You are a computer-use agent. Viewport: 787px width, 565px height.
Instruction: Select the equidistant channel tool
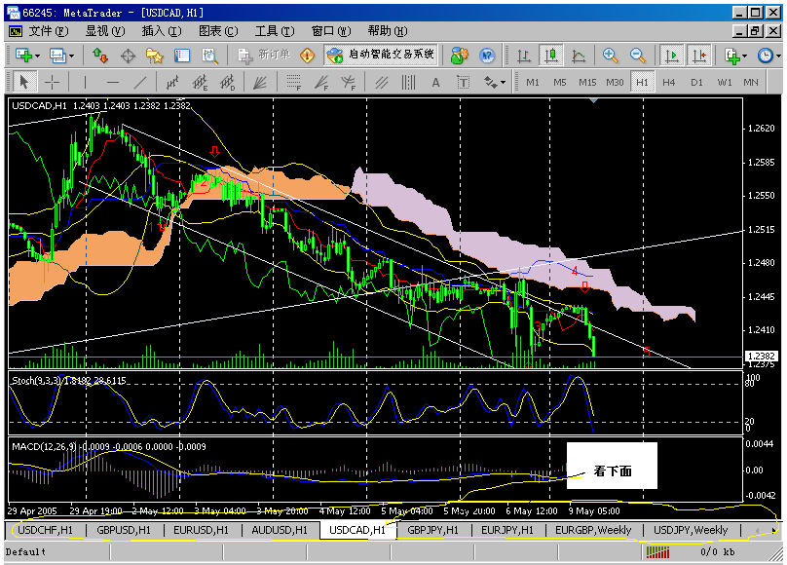click(381, 81)
